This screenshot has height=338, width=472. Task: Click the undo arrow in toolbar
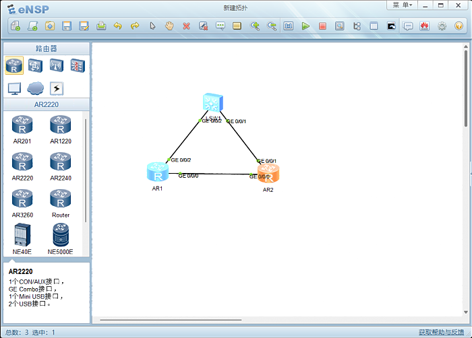pyautogui.click(x=117, y=26)
